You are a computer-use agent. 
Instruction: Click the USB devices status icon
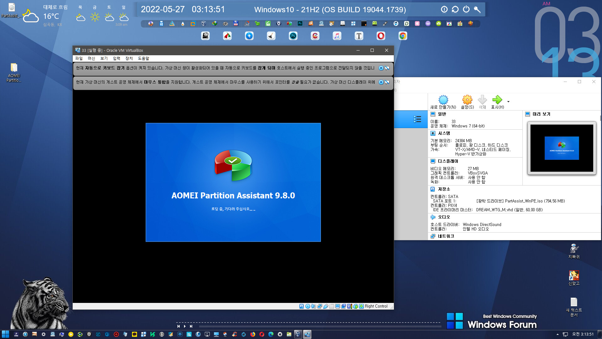tap(326, 306)
